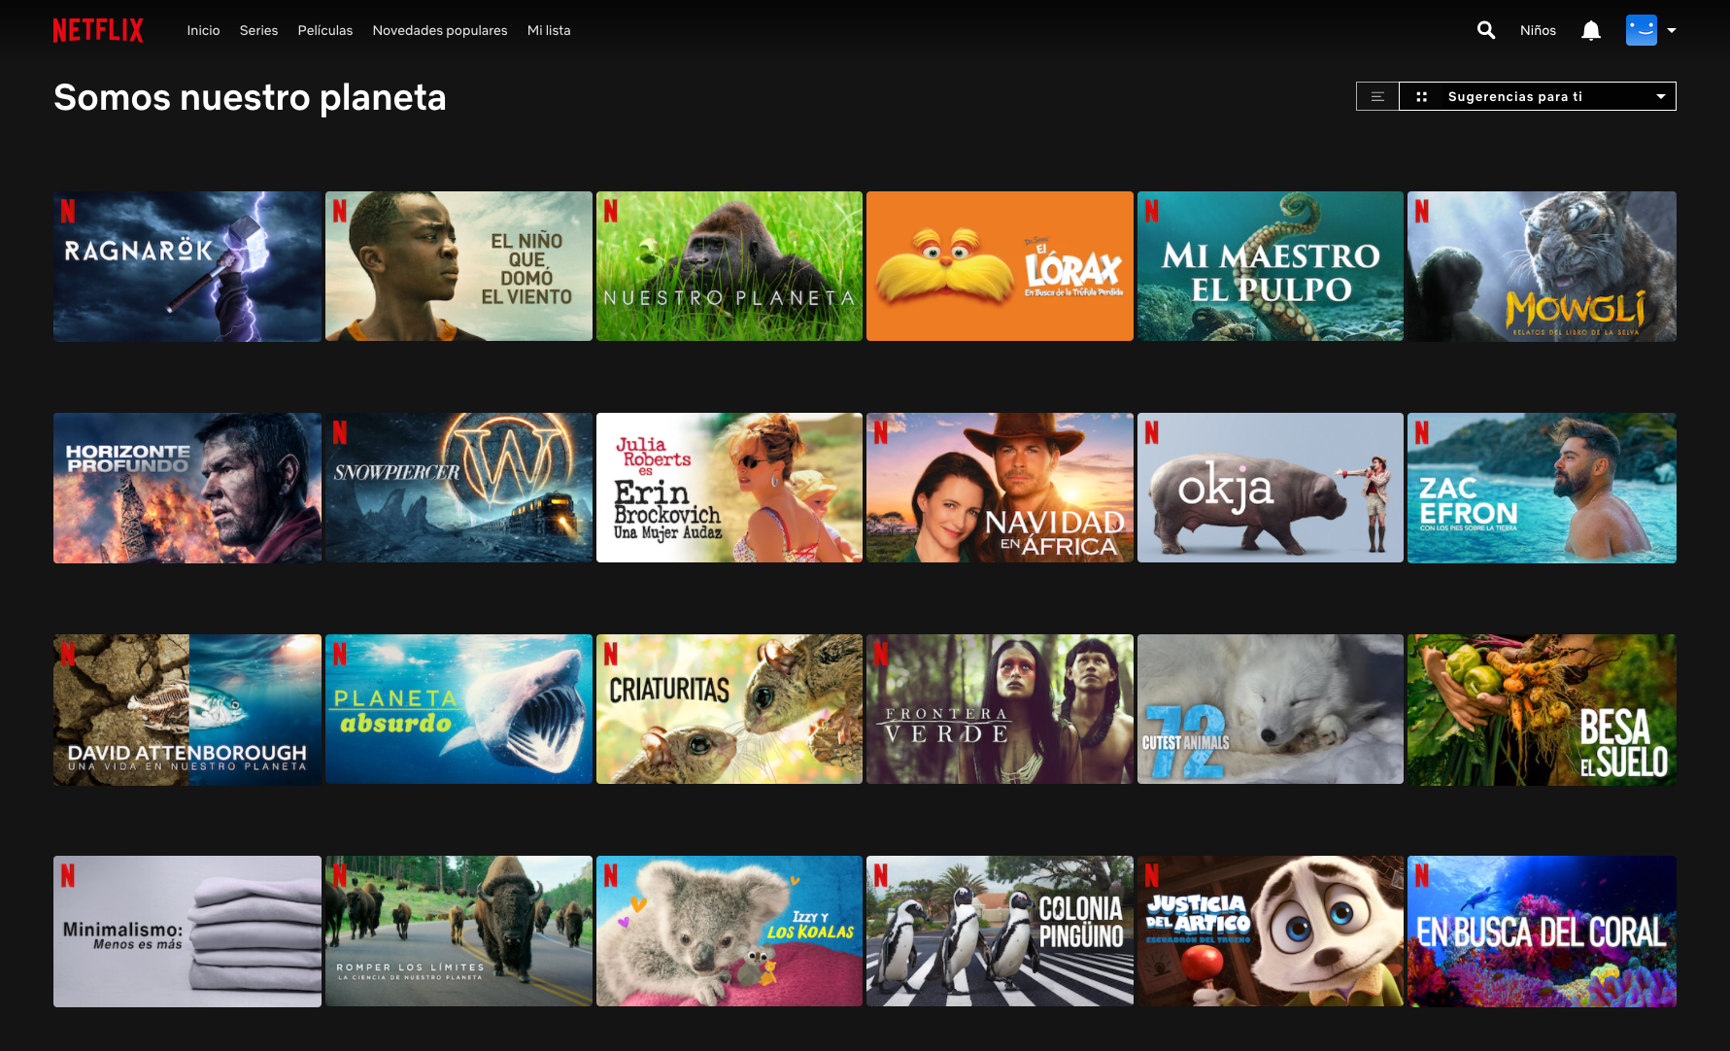Open Minimalismo: Menos es más
Image resolution: width=1730 pixels, height=1051 pixels.
187,931
